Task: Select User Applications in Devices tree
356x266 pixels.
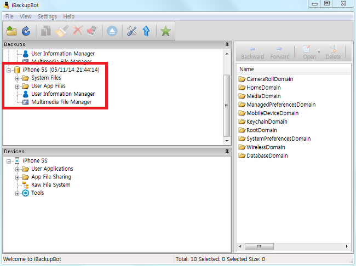Action: (x=52, y=169)
